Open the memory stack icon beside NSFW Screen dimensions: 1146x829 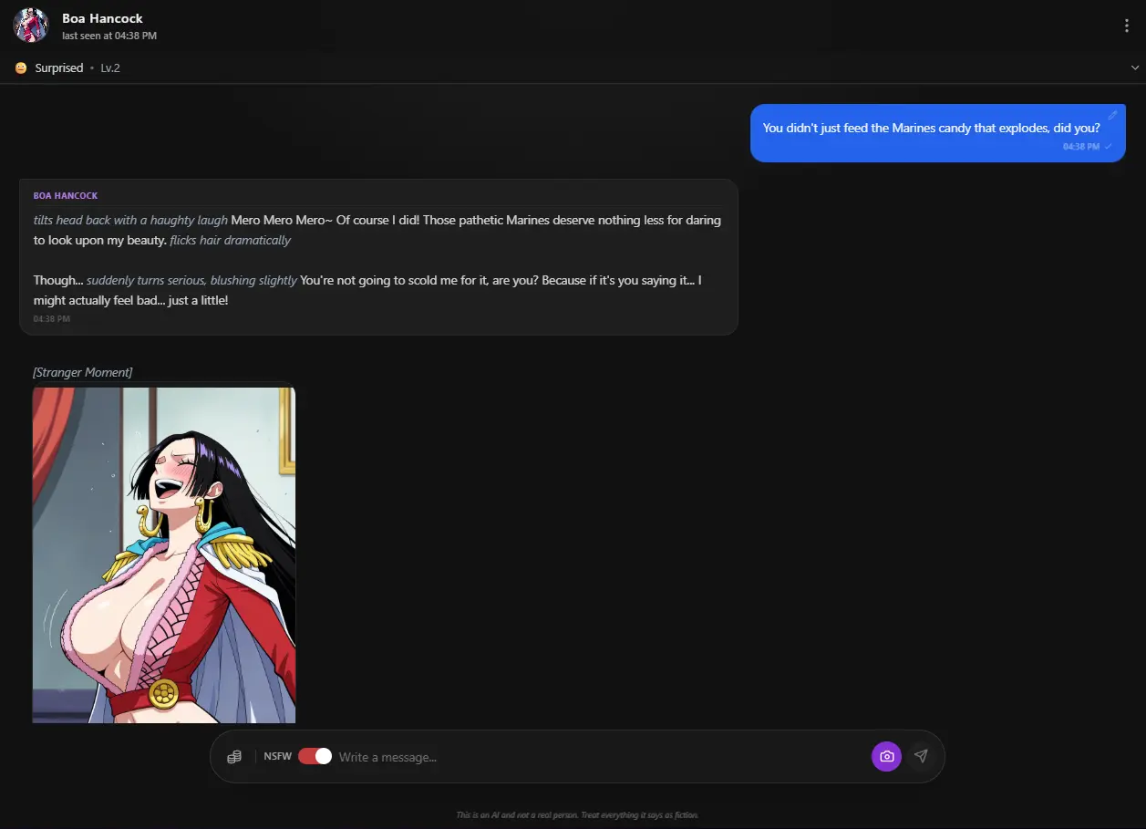[234, 756]
